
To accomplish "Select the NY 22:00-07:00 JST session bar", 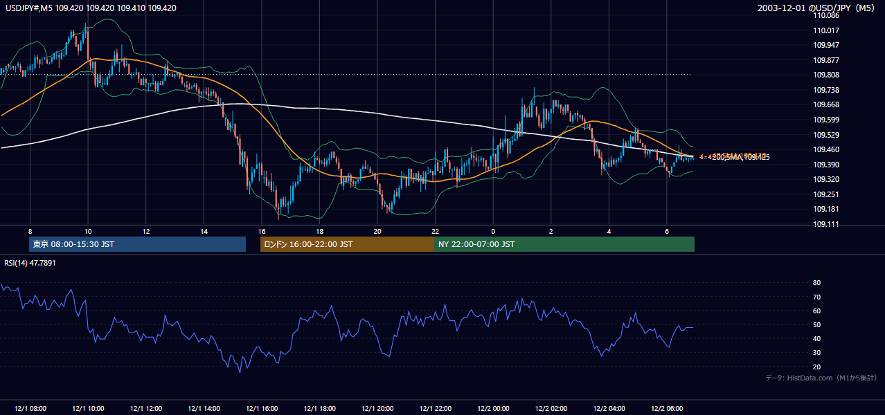I will (x=564, y=244).
